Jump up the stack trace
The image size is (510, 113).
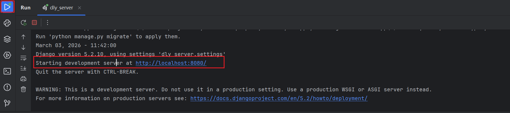[23, 37]
